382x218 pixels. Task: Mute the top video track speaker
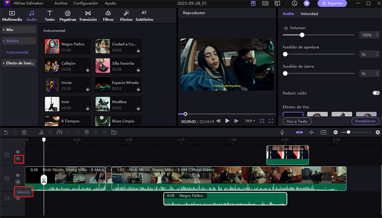click(18, 159)
